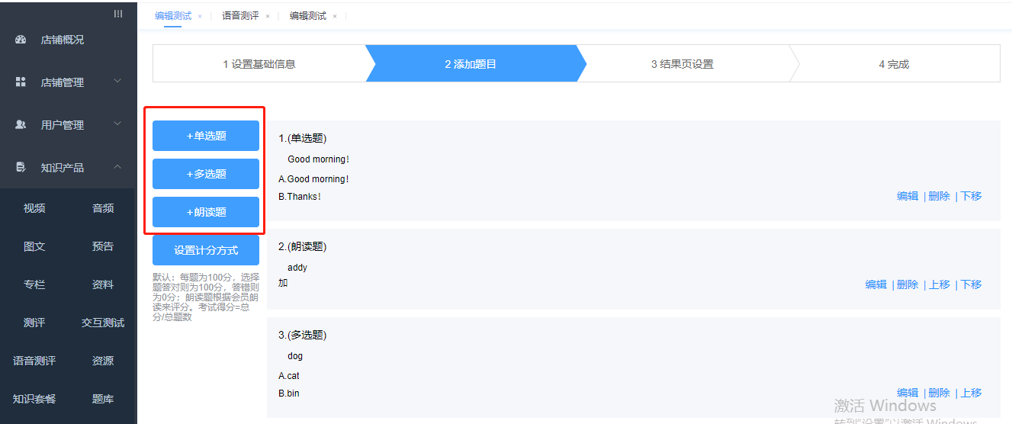Viewport: 1012px width, 424px height.
Task: Add a single-choice question with +单选题
Action: (x=206, y=136)
